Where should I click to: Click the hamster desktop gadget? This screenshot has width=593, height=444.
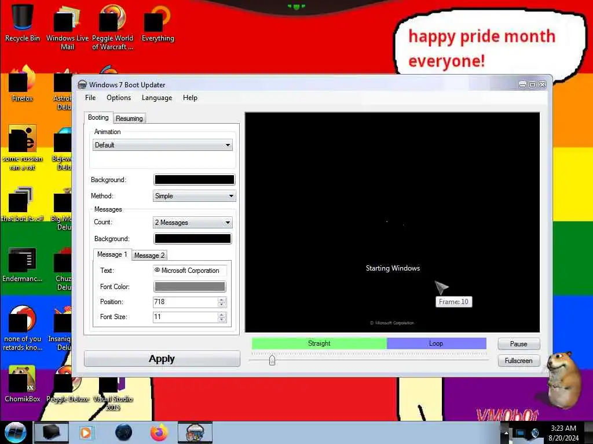(x=563, y=379)
